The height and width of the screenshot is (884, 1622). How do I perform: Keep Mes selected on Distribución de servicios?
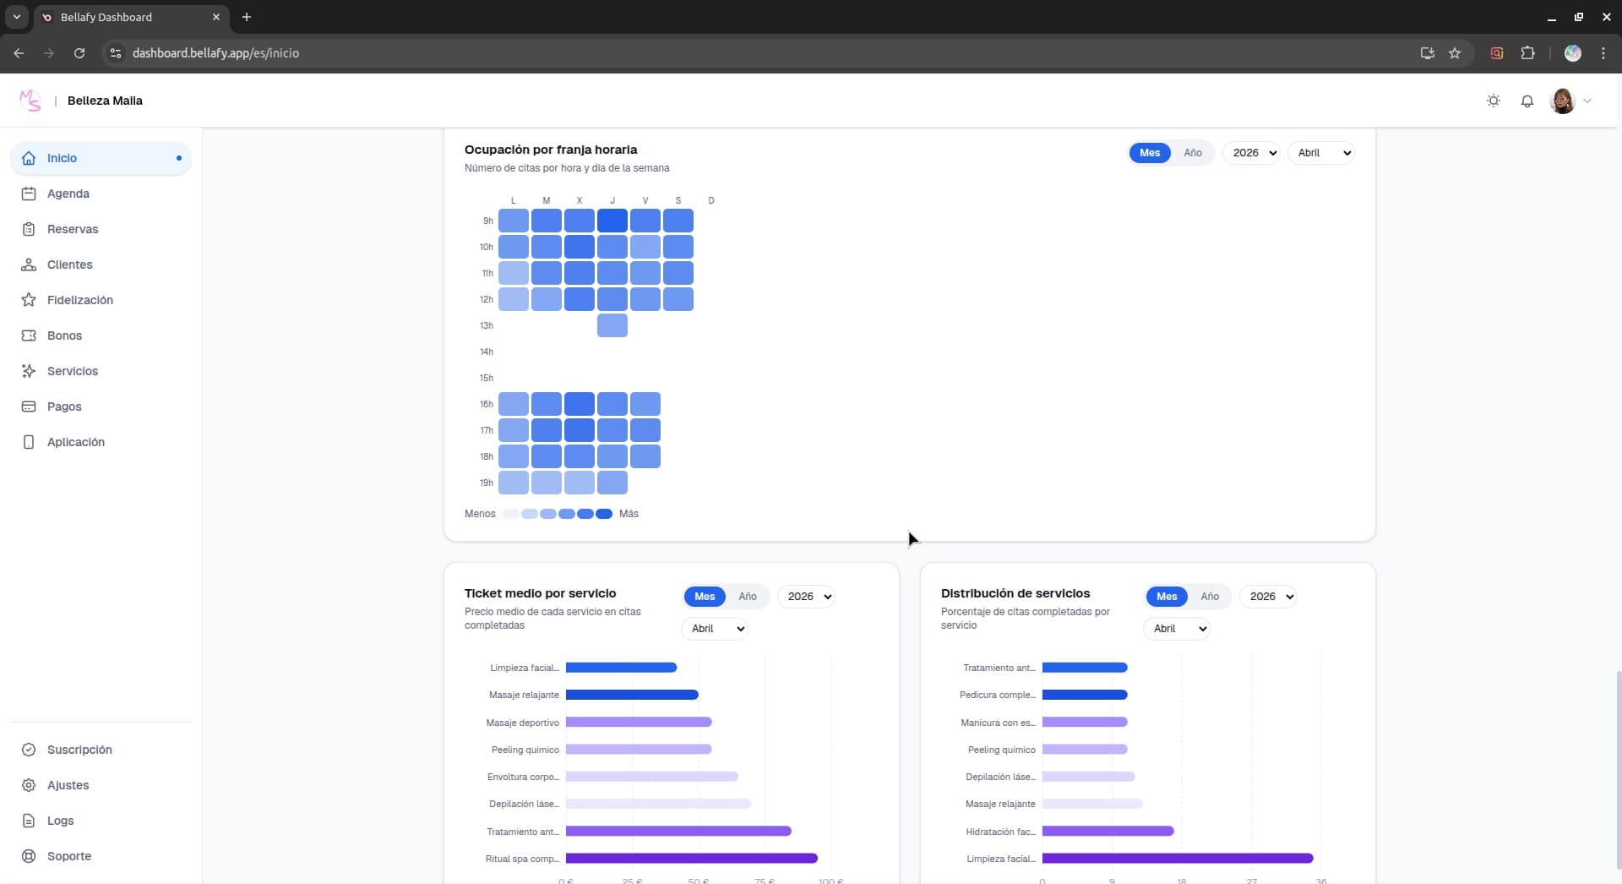[1167, 597]
